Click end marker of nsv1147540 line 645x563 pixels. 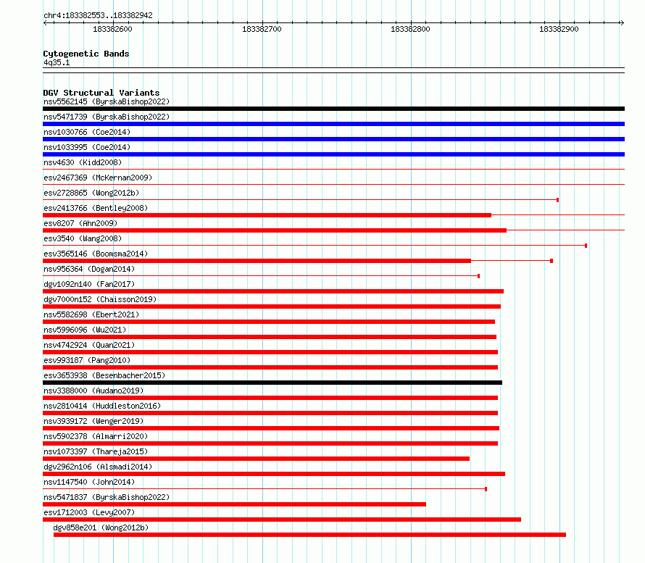(x=486, y=489)
